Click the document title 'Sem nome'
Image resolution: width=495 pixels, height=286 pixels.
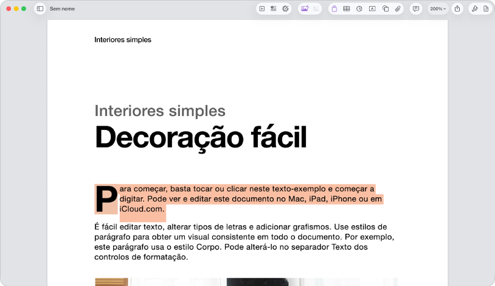(62, 9)
